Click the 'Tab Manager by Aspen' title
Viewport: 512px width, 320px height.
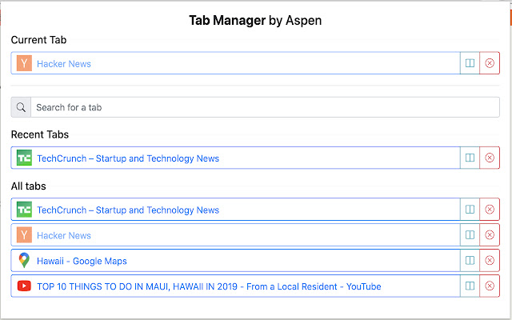pos(255,20)
